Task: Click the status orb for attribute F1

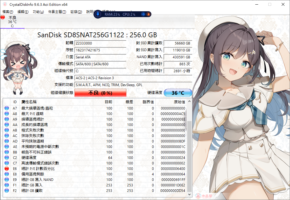Action: click(x=7, y=185)
